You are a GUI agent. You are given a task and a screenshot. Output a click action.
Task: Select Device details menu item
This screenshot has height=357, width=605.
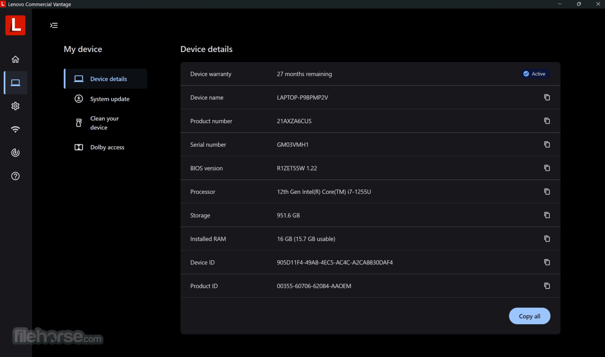coord(106,79)
